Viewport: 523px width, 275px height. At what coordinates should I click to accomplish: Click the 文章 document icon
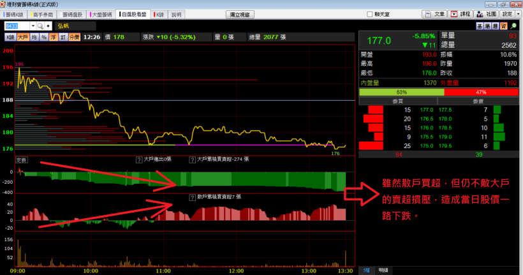point(428,14)
